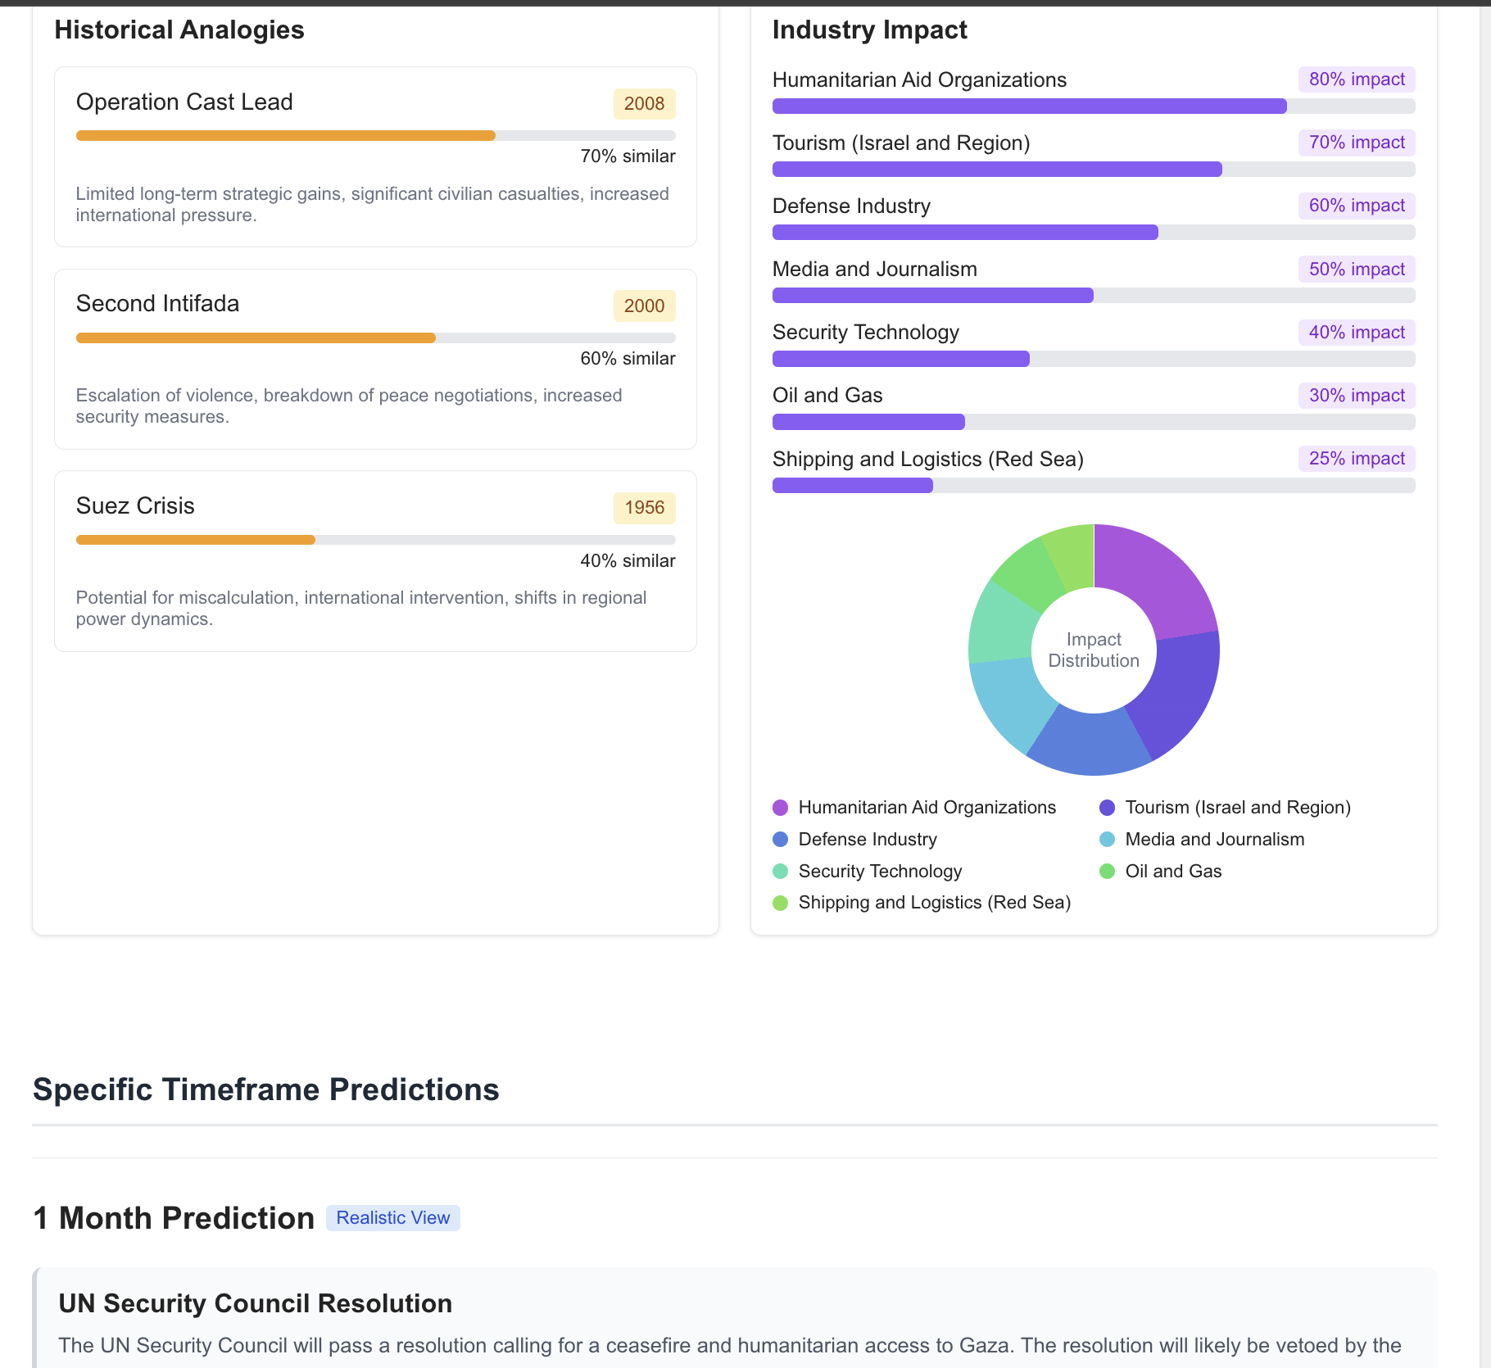Viewport: 1491px width, 1368px height.
Task: Click the Operation Cast Lead similarity bar
Action: [x=375, y=136]
